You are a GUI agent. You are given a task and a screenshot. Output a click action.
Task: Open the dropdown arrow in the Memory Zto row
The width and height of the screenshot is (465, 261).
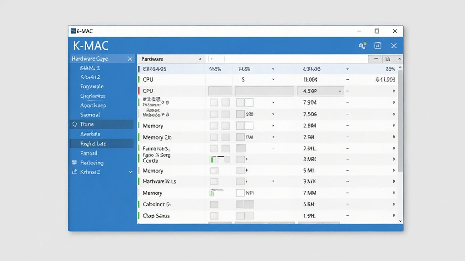273,137
